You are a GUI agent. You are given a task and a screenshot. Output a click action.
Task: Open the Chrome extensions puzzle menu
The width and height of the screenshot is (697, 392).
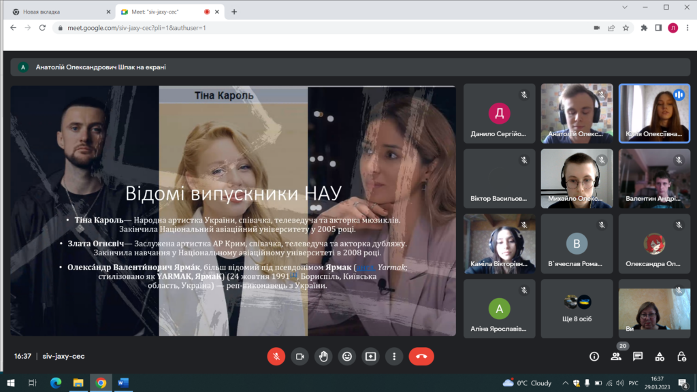(644, 28)
